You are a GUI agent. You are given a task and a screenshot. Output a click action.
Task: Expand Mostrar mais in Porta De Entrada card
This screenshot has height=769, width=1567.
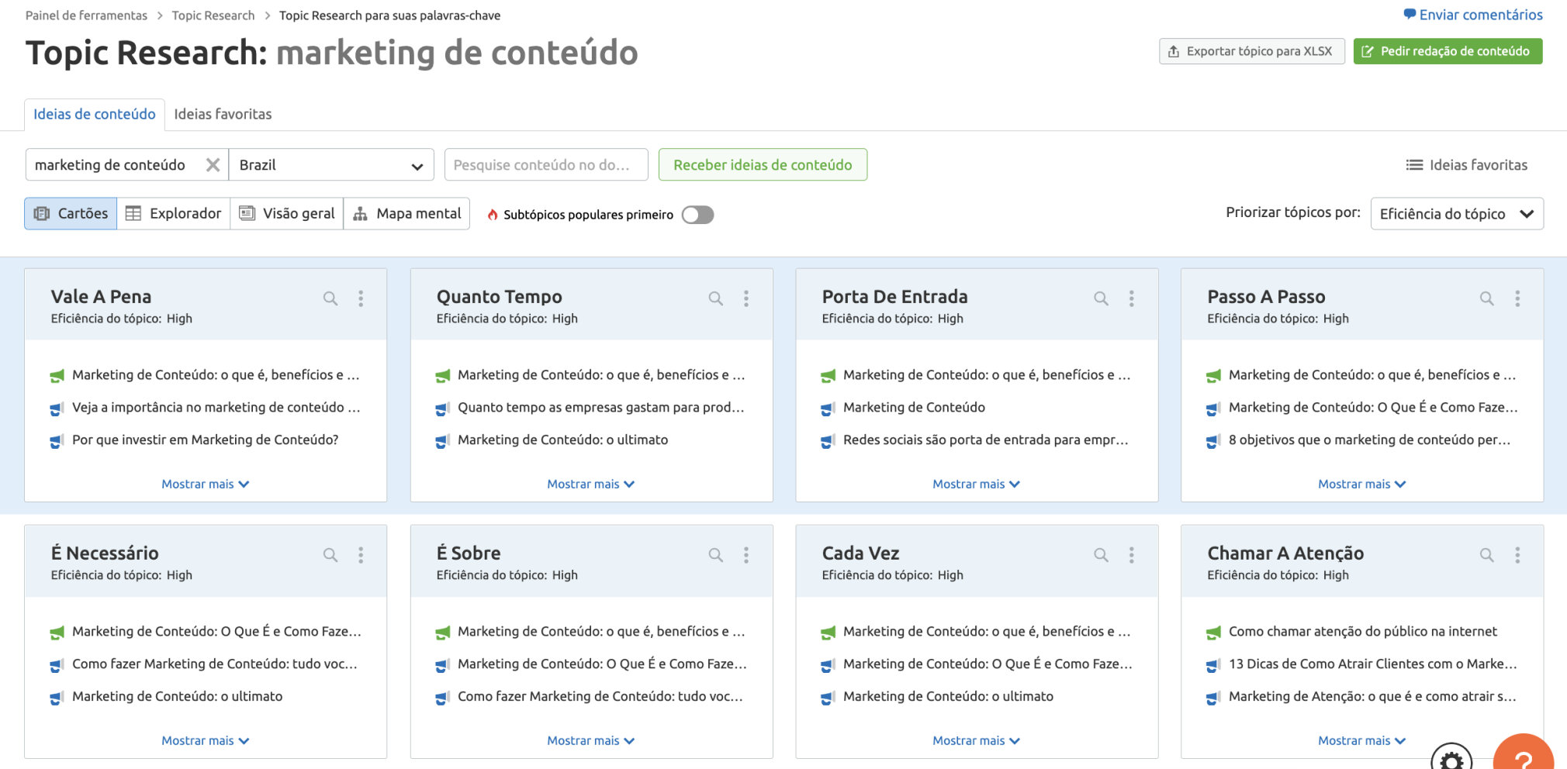(977, 484)
